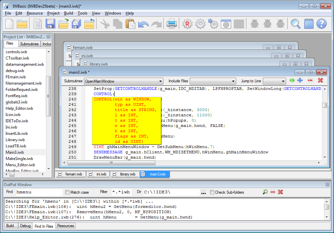This screenshot has width=334, height=233.
Task: Click the Dir browse ellipsis button
Action: tap(203, 192)
